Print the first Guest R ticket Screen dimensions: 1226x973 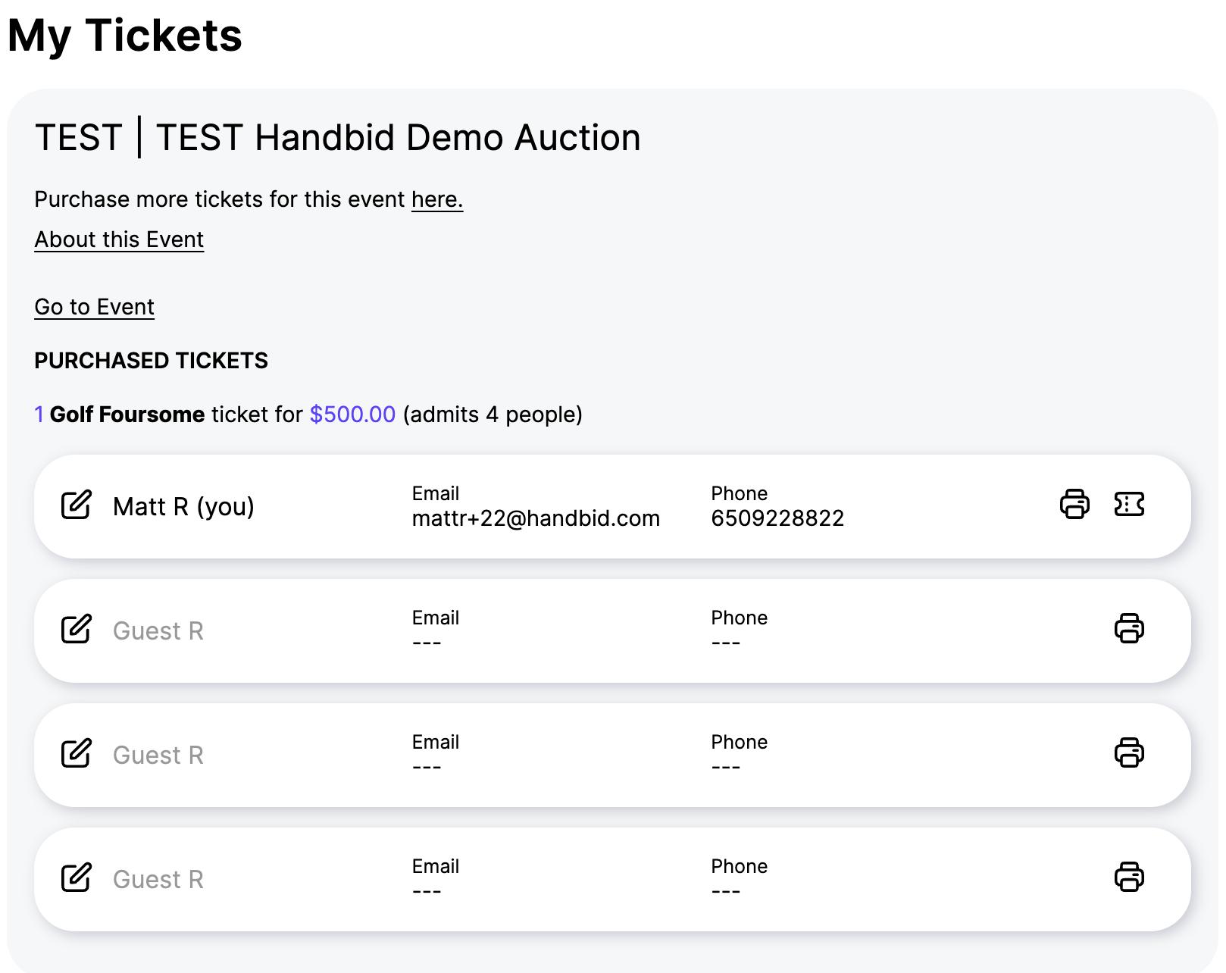coord(1129,629)
